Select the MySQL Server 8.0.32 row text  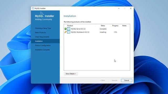(78, 29)
